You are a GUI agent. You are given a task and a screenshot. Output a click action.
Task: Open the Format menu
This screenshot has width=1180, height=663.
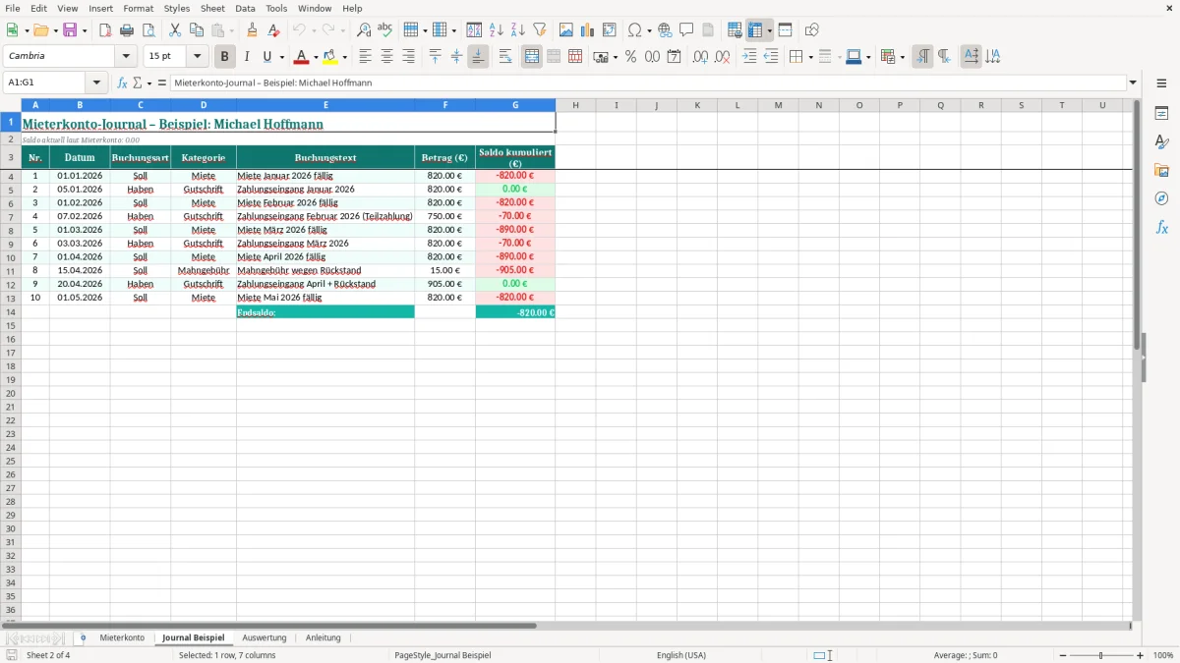click(x=138, y=8)
